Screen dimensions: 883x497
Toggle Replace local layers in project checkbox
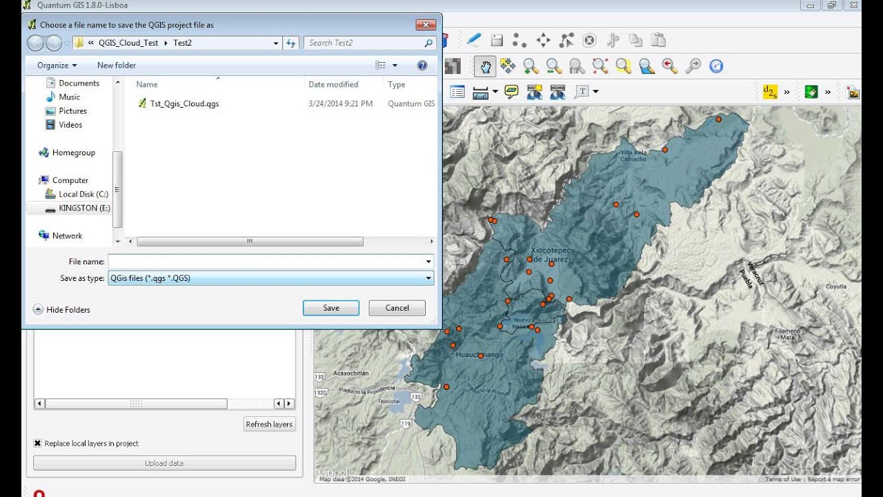coord(37,443)
